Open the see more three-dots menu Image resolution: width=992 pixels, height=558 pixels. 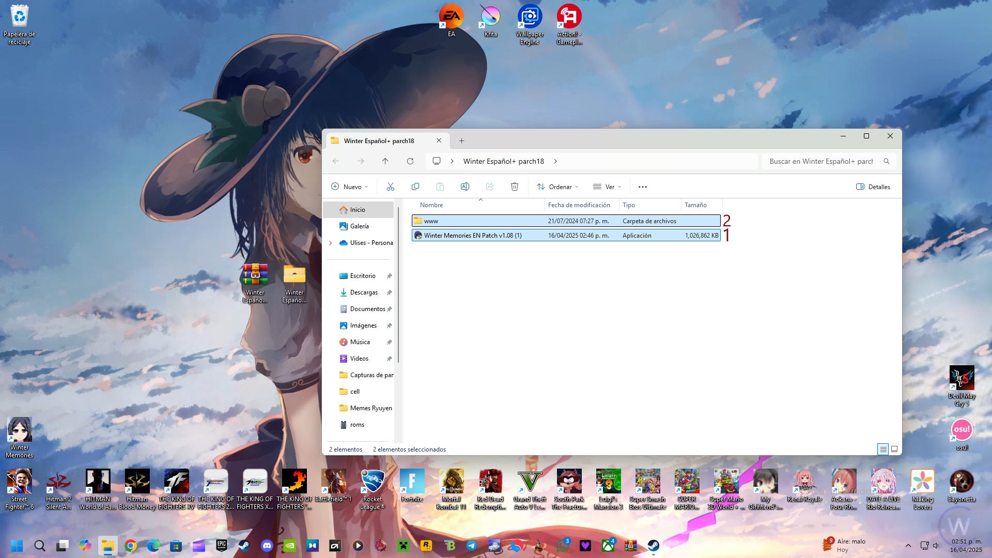click(x=642, y=187)
